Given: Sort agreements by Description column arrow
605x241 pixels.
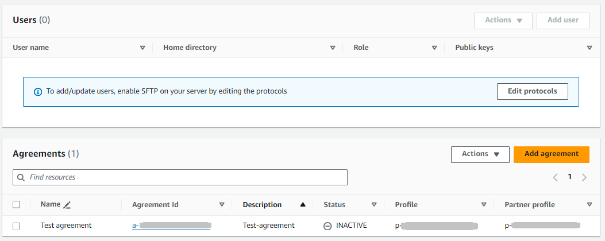Looking at the screenshot, I should (x=302, y=205).
